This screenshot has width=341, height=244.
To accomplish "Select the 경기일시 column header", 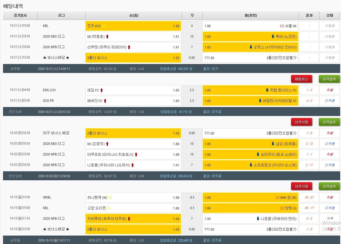I will click(20, 16).
